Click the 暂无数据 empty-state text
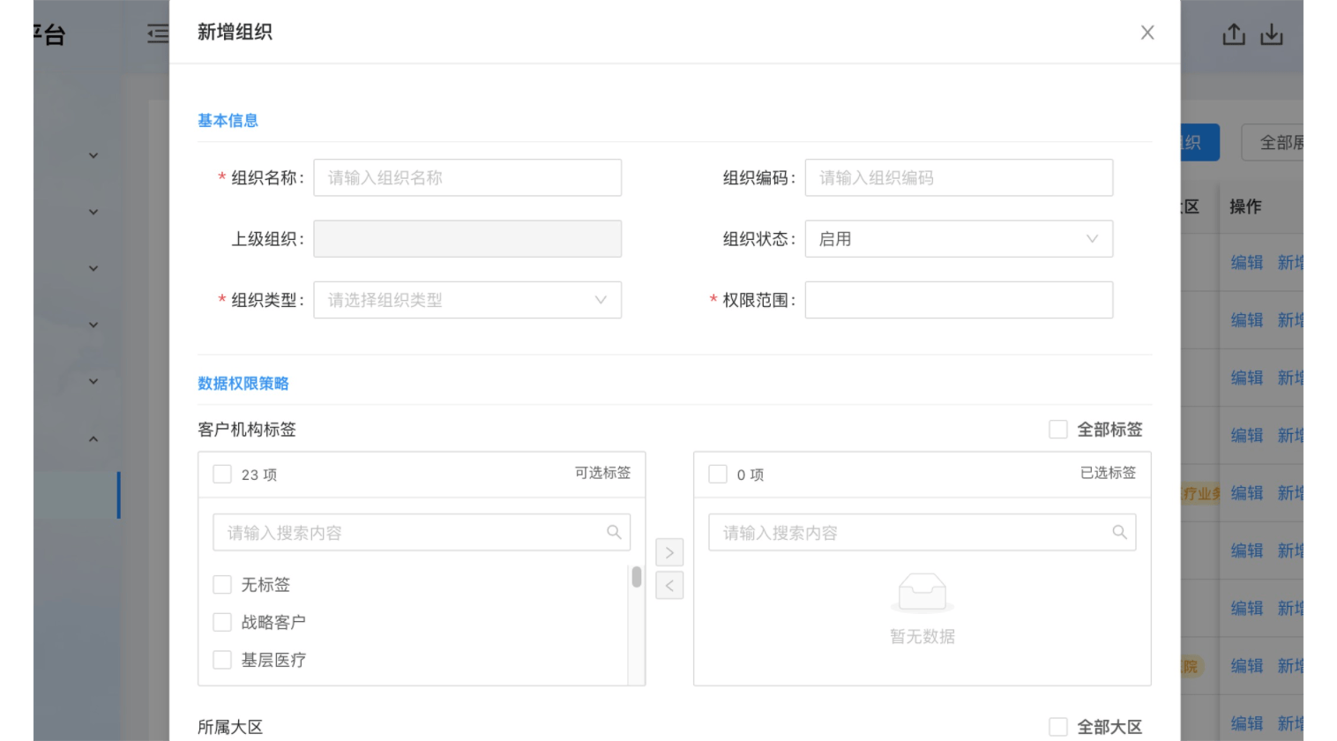 [922, 636]
